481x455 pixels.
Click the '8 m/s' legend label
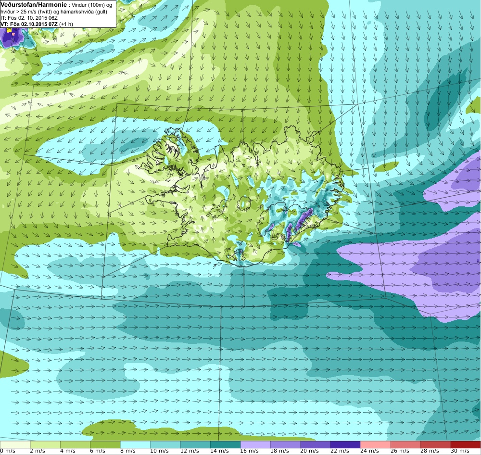point(127,451)
